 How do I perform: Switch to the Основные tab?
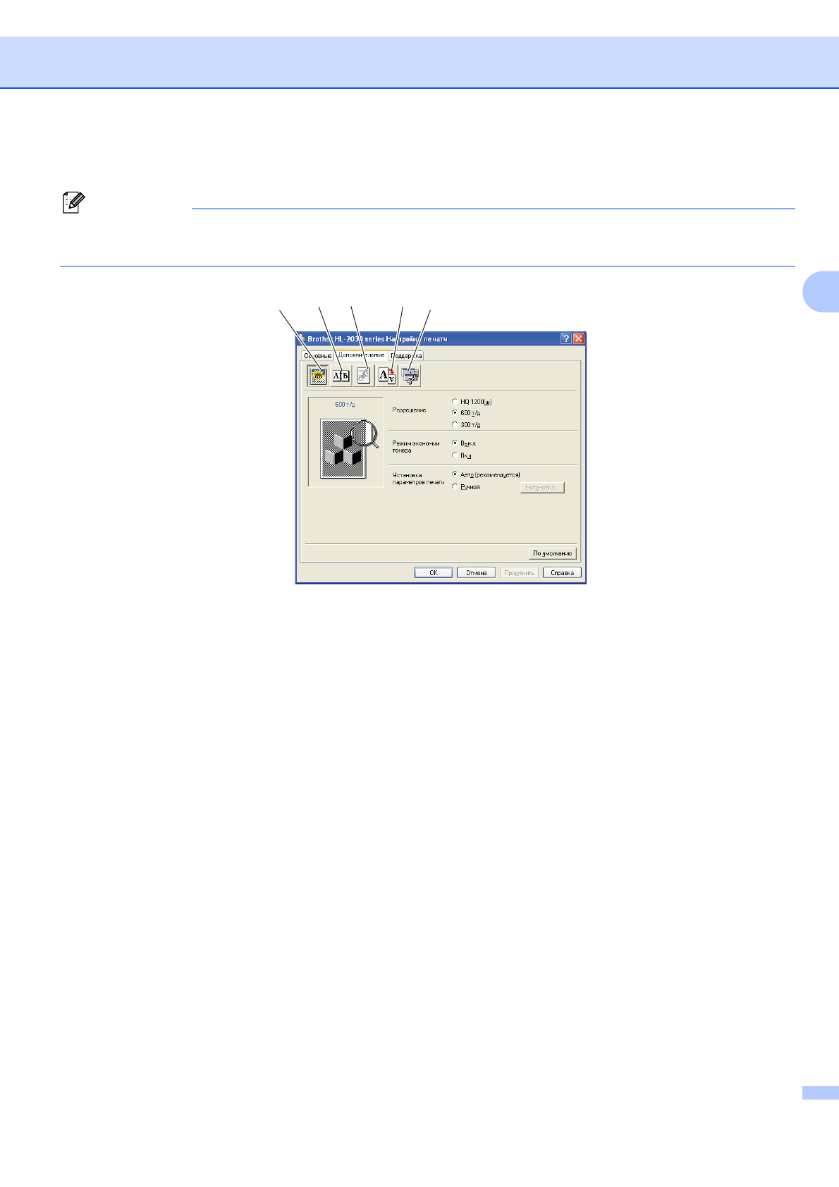(317, 356)
